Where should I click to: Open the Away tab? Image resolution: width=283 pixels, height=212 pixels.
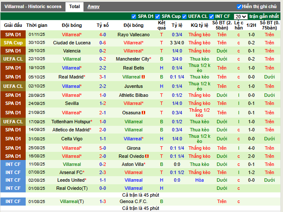pos(93,7)
